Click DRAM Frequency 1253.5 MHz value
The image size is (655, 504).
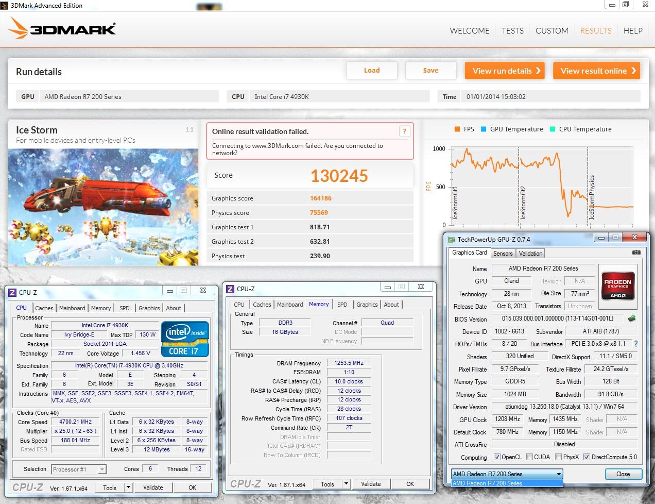coord(349,363)
